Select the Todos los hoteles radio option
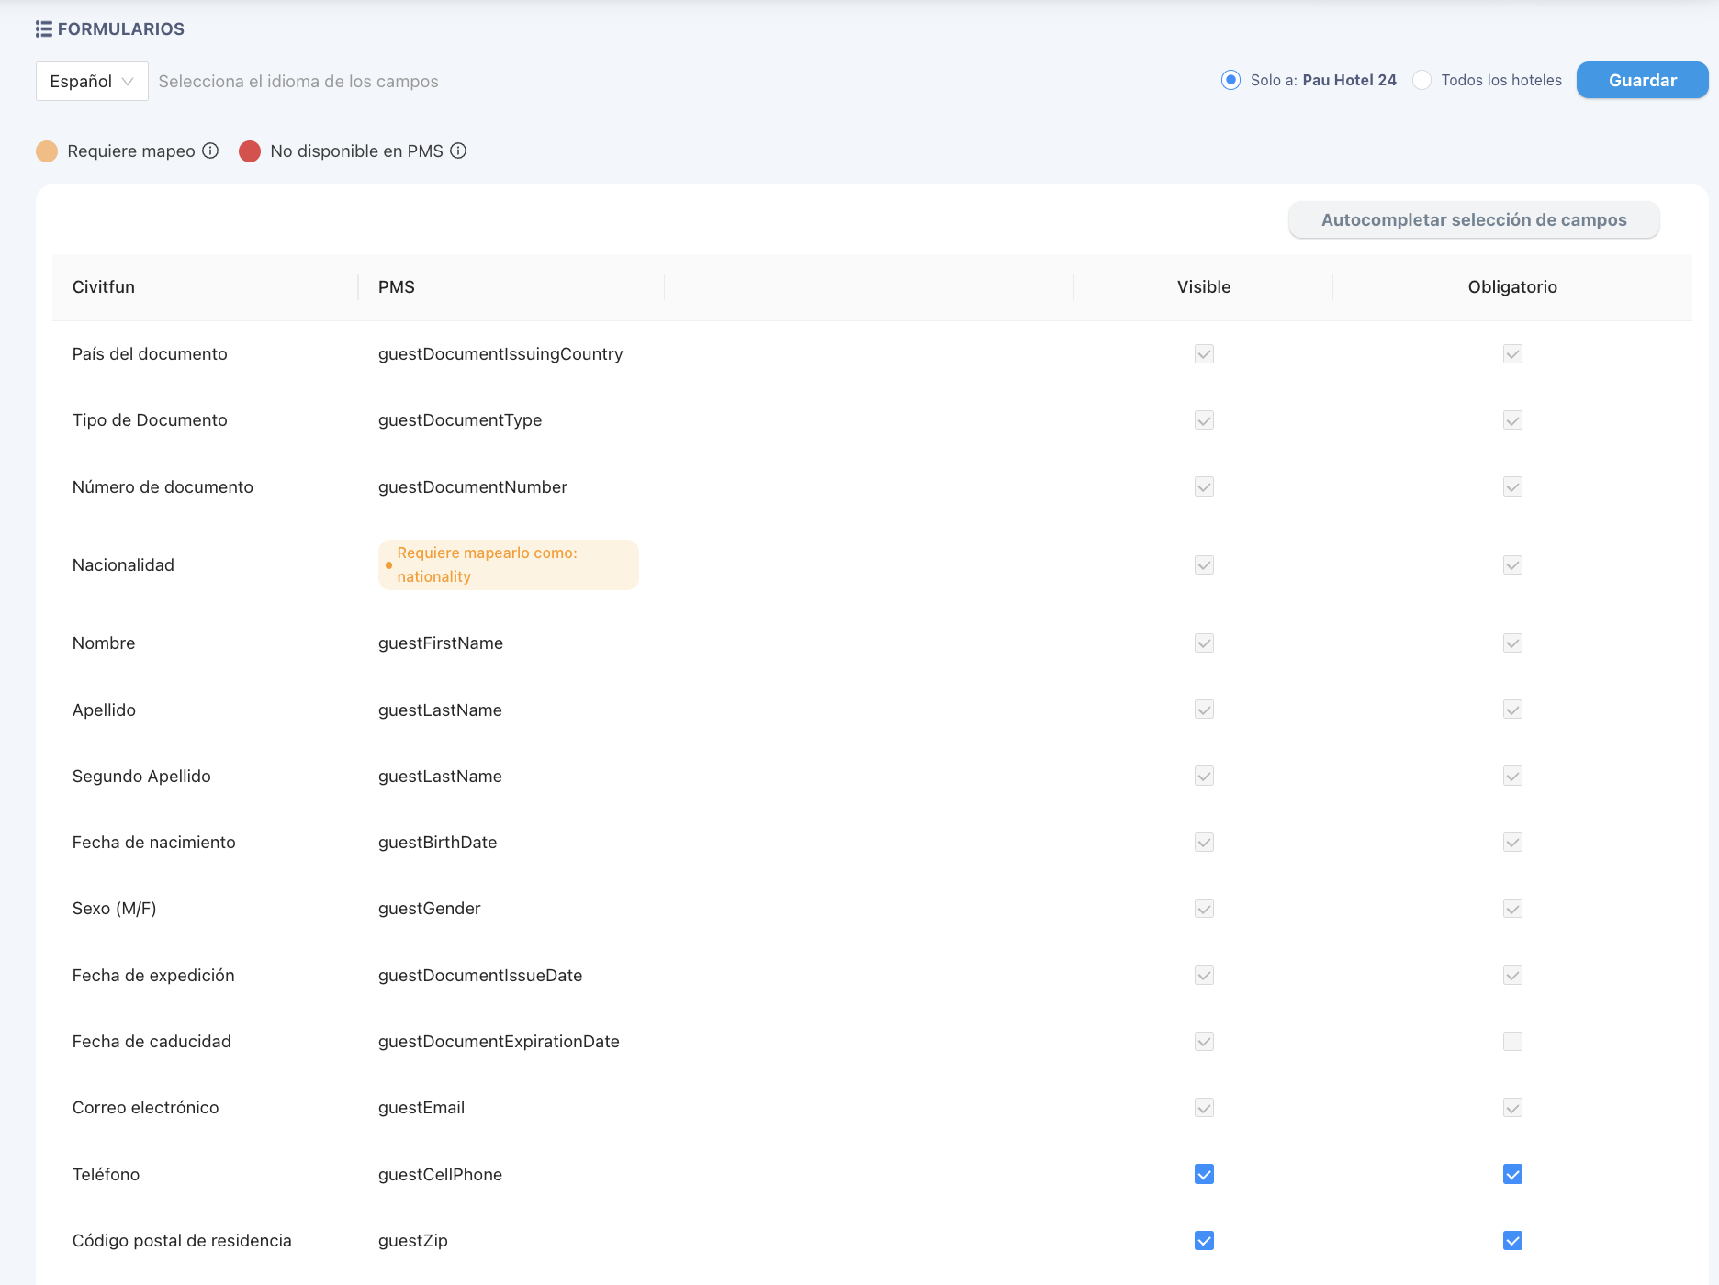1719x1285 pixels. [x=1421, y=80]
